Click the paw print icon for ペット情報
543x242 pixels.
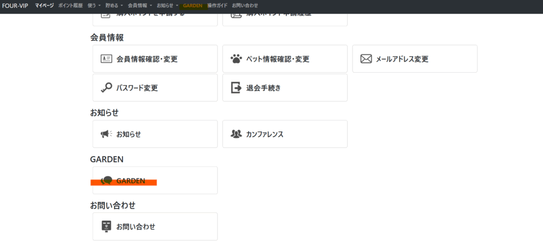[x=236, y=59]
